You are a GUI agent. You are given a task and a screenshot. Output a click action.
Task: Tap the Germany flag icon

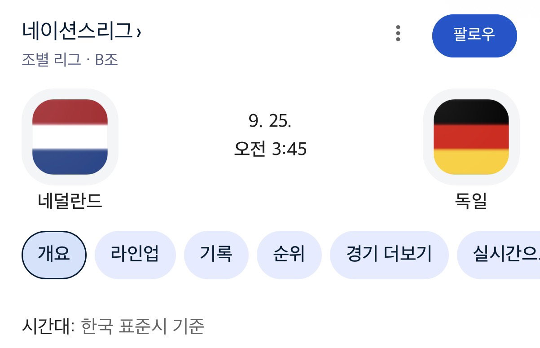tap(471, 137)
